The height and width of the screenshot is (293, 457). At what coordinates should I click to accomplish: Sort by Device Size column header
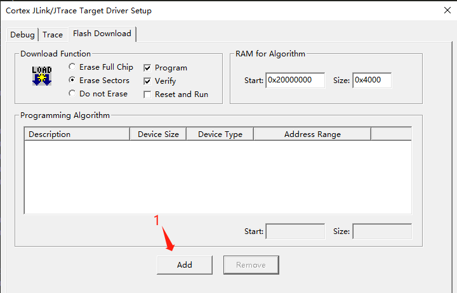coord(158,134)
